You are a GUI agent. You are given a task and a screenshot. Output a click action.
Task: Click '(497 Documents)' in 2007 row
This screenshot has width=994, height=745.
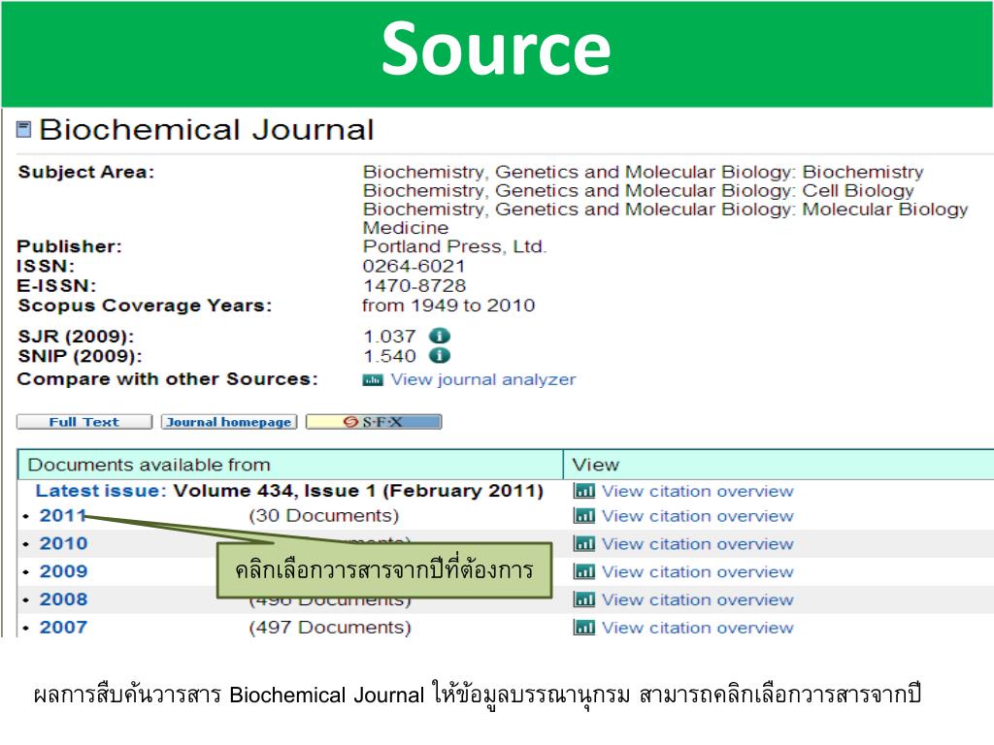(x=330, y=628)
